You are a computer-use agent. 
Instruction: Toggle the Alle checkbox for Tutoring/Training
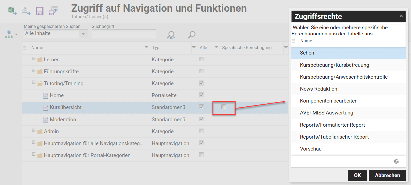point(202,83)
